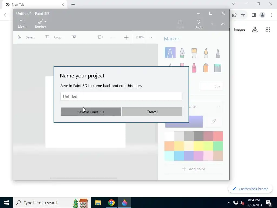This screenshot has width=277, height=208.
Task: Choose the white color swatch
Action: pos(169,136)
